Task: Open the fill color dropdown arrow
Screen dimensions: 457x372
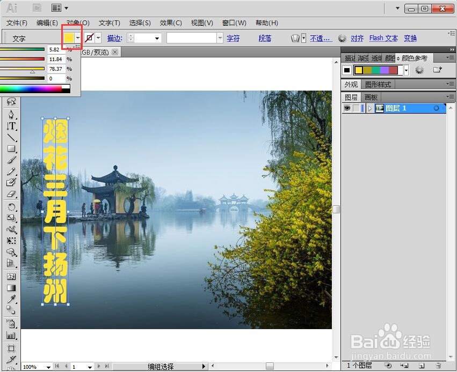Action: [78, 38]
